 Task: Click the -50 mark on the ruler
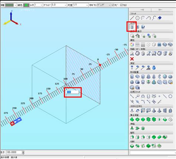tap(116, 50)
